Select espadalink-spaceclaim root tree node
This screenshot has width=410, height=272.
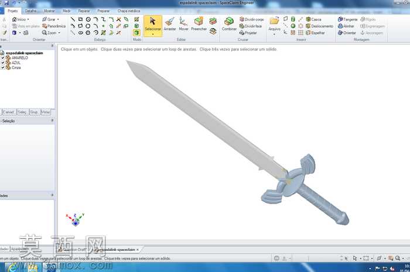point(25,53)
